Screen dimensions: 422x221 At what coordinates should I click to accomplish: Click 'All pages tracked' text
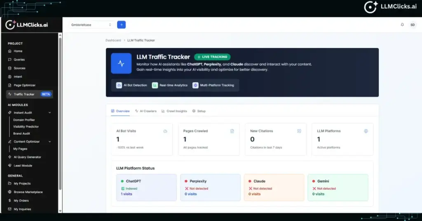(x=195, y=148)
